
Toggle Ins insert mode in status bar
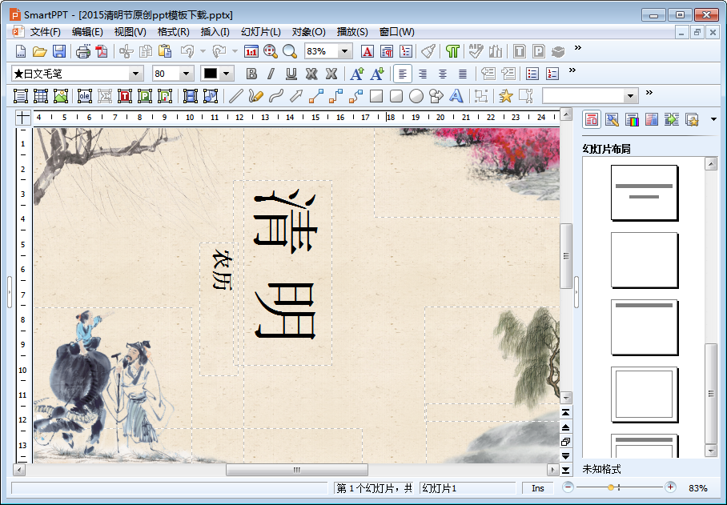pos(538,488)
